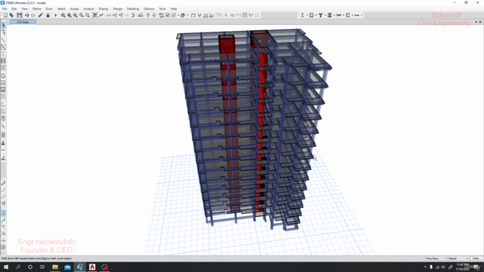Click the New Model icon
Image resolution: width=484 pixels, height=272 pixels.
click(5, 15)
